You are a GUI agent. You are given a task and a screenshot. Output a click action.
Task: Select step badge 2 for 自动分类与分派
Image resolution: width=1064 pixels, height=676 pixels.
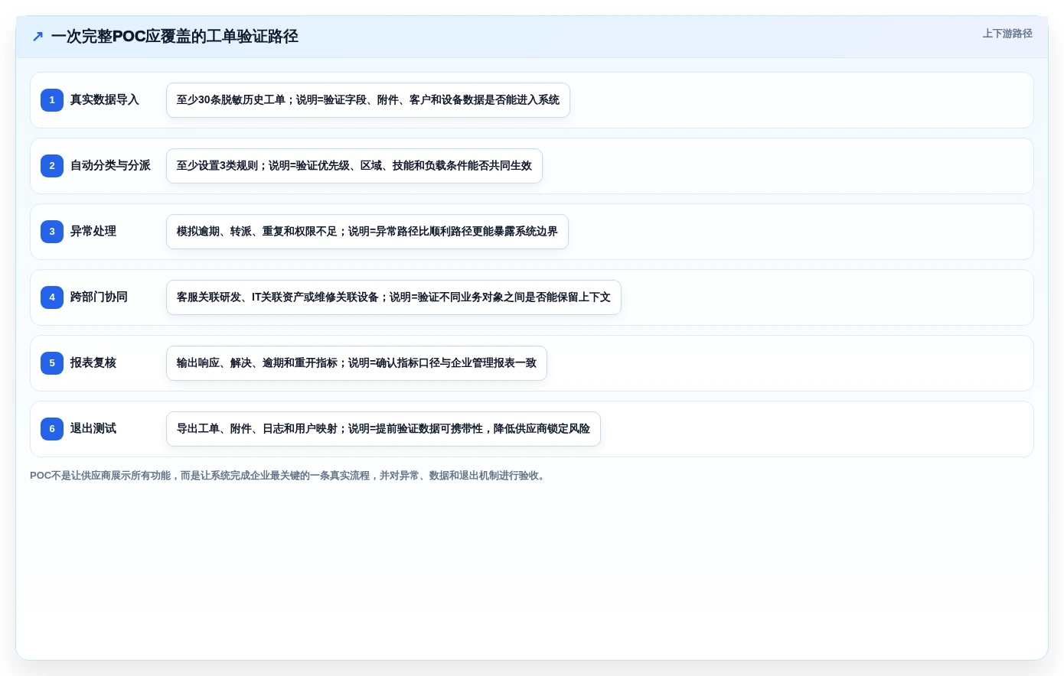click(x=52, y=166)
